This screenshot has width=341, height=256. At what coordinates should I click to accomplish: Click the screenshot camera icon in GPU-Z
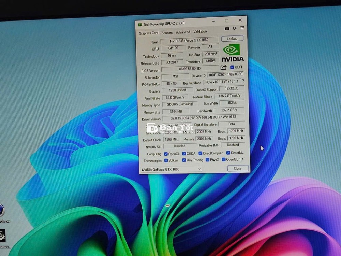[x=227, y=29]
